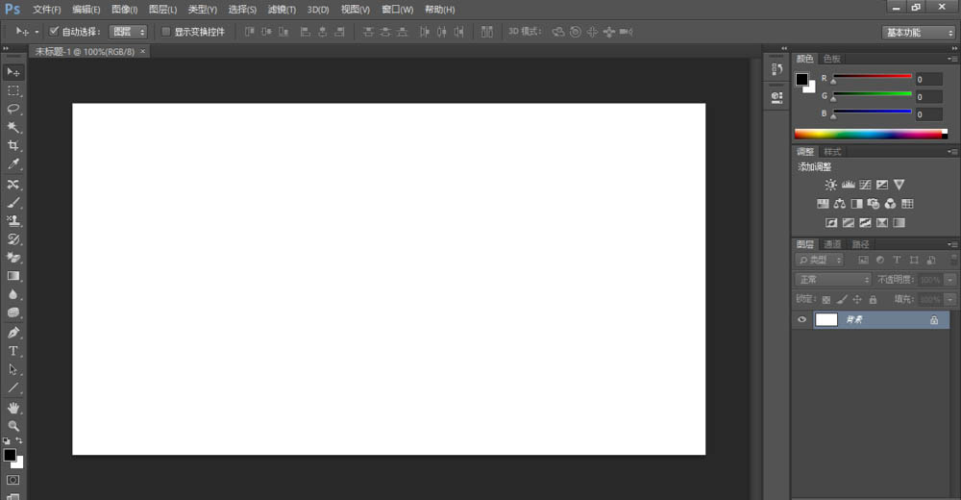This screenshot has width=961, height=500.
Task: Select the Patch healing tool
Action: pos(12,184)
